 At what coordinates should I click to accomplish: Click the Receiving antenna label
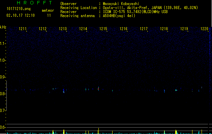(78, 16)
